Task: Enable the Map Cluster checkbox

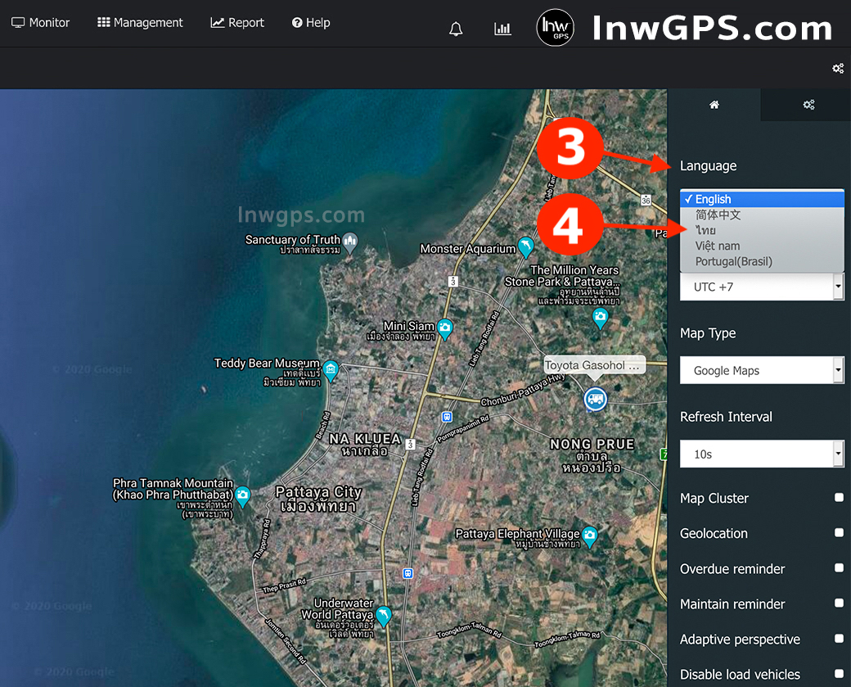Action: pos(839,498)
